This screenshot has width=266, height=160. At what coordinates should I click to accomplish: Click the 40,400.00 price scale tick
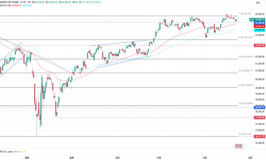click(x=260, y=79)
